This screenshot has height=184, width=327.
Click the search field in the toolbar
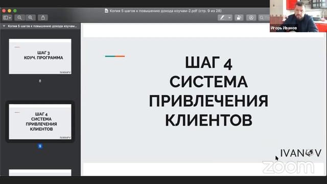pos(264,18)
